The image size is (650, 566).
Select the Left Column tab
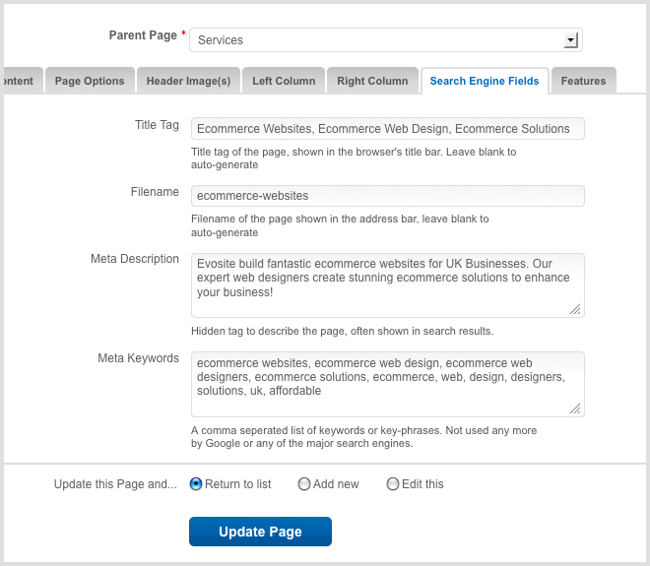pos(284,81)
